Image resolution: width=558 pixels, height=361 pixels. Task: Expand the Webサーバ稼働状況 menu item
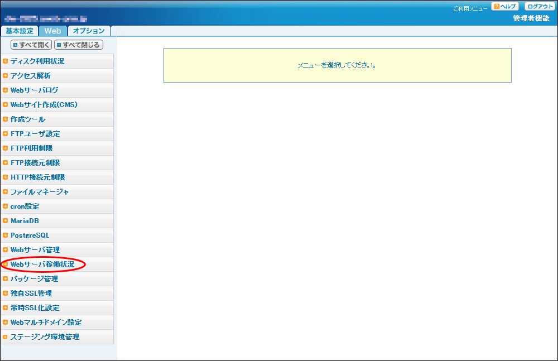pos(42,264)
